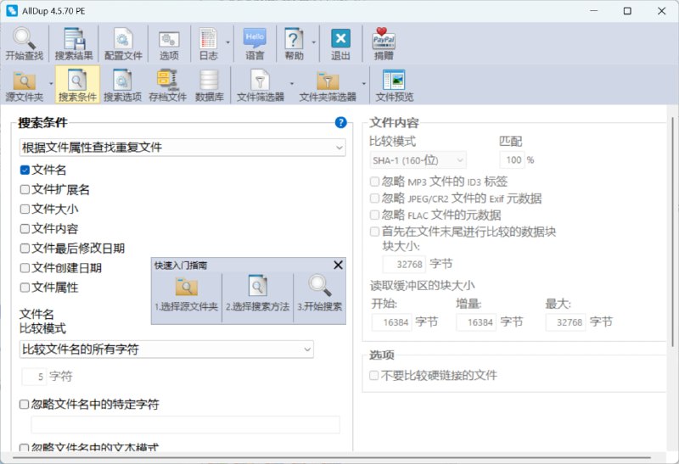Screen dimensions: 679x464
Task: Click the 增量 buffer 16384 field
Action: (x=476, y=322)
